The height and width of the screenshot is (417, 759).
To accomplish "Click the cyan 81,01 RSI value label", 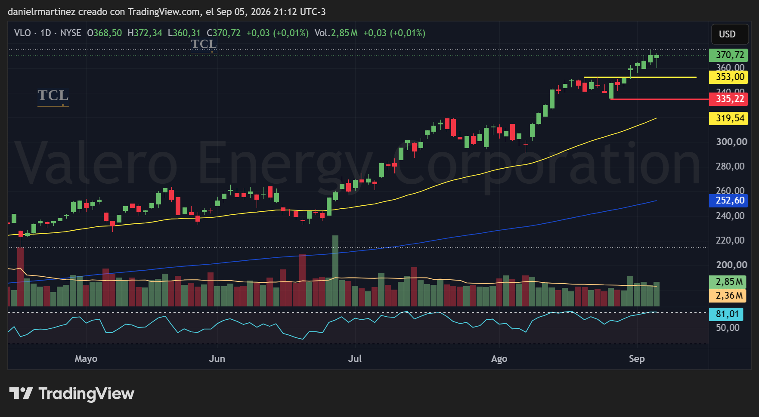I will (726, 314).
